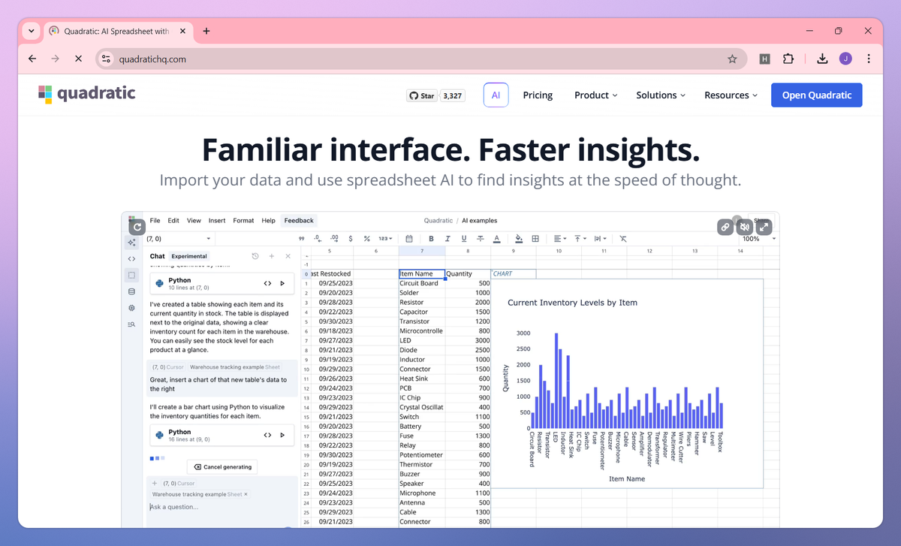Apply currency dollar format
The height and width of the screenshot is (546, 901).
tap(351, 239)
